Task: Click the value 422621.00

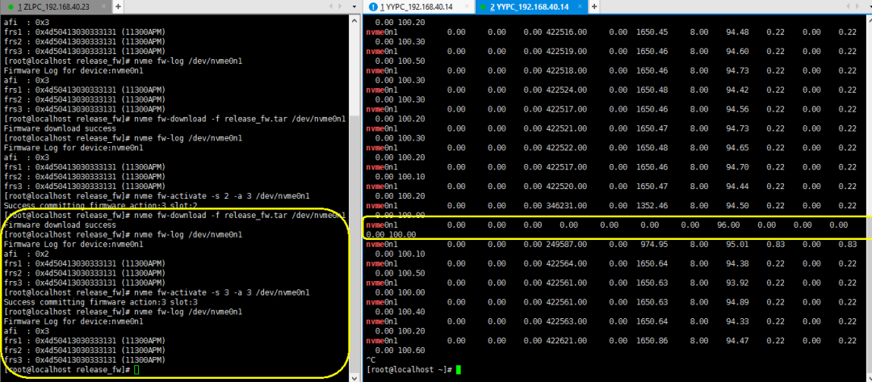Action: point(566,340)
